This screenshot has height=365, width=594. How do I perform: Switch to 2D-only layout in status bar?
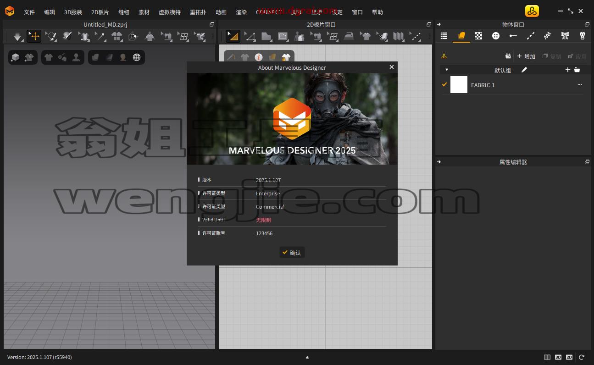coord(569,357)
